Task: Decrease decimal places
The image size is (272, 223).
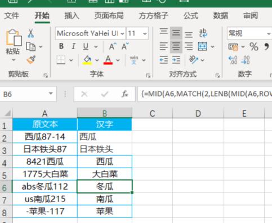Action: [246, 60]
